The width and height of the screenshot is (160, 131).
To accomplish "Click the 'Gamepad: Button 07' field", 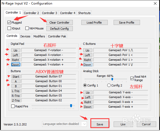I will coord(49,76).
